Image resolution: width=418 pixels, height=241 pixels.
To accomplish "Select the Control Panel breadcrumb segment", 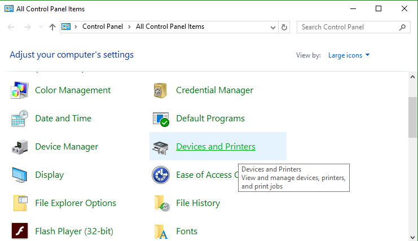I will point(102,27).
